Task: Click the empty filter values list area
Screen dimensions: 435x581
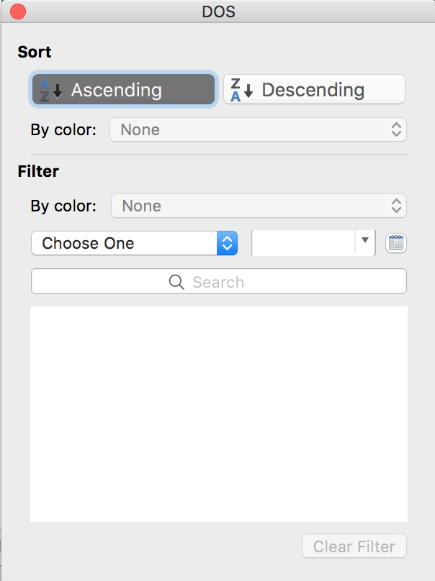Action: pyautogui.click(x=219, y=414)
